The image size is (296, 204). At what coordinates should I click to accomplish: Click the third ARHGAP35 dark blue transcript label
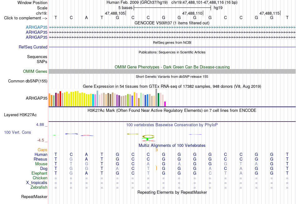click(x=37, y=37)
